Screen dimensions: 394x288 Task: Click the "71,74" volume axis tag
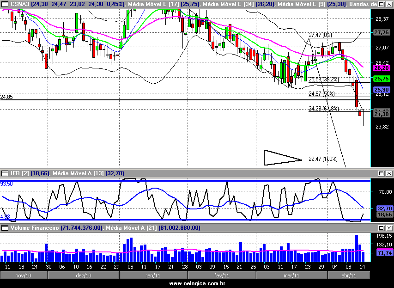tap(384, 252)
